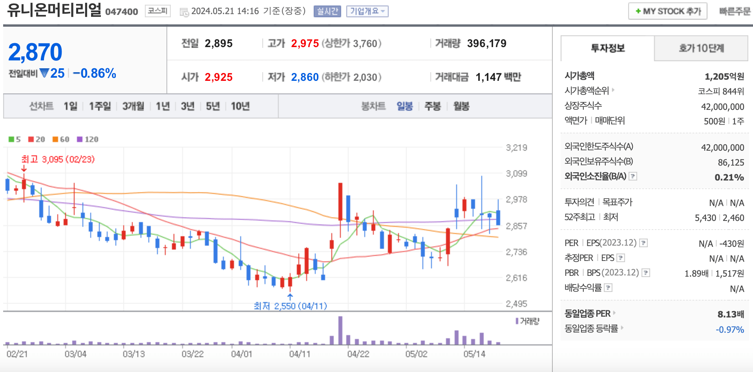Viewport: 753px width, 372px height.
Task: Click the 시가 value 2,925
Action: click(219, 77)
